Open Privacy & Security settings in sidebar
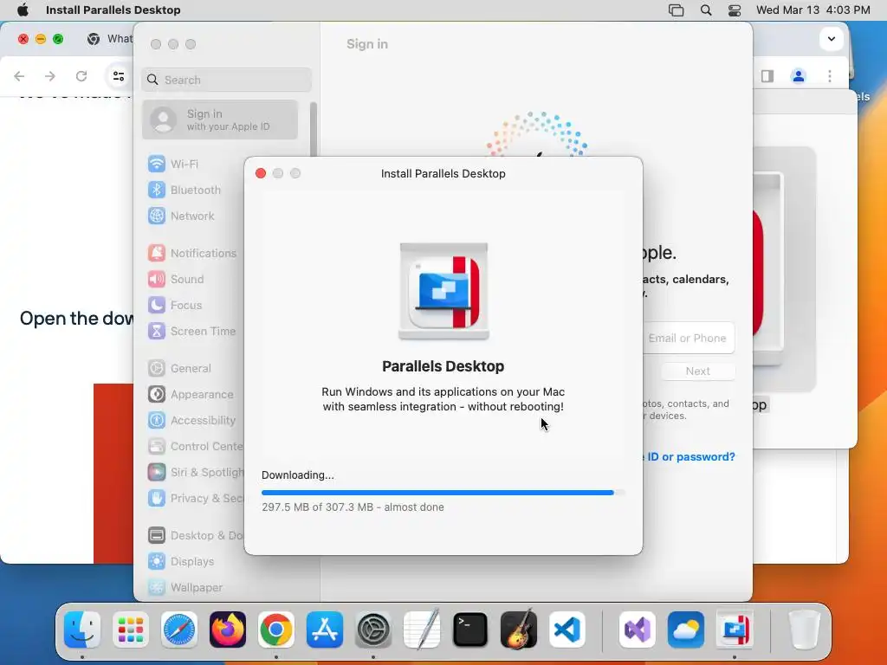887x665 pixels. click(195, 498)
